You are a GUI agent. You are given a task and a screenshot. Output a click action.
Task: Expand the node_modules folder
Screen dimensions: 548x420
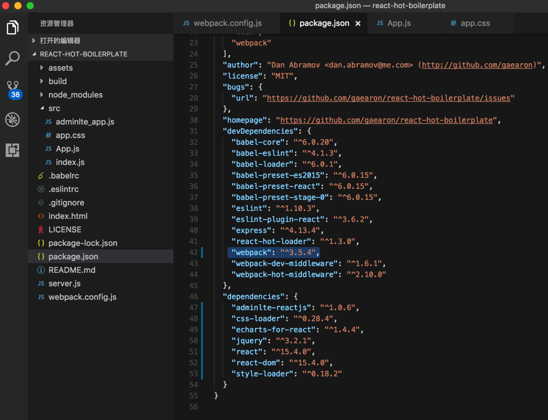coord(75,94)
